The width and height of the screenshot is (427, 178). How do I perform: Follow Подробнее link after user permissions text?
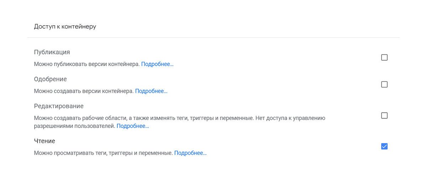click(x=133, y=126)
